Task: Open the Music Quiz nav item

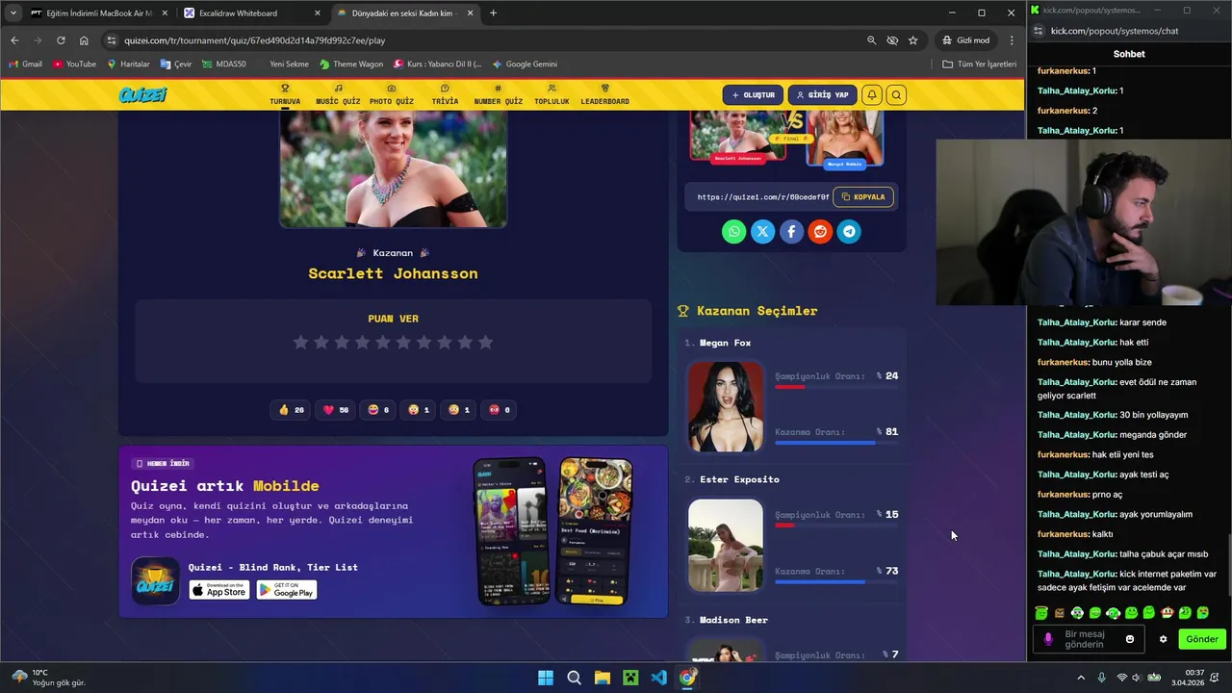Action: tap(338, 95)
